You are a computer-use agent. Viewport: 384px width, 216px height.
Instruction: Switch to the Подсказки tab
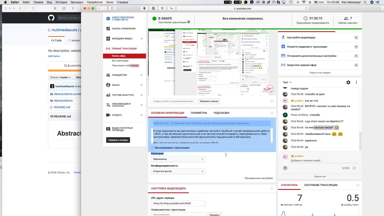pos(221,113)
